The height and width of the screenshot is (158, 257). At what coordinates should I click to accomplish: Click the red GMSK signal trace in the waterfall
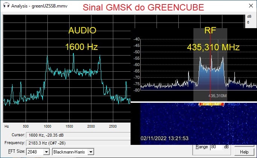click(211, 104)
